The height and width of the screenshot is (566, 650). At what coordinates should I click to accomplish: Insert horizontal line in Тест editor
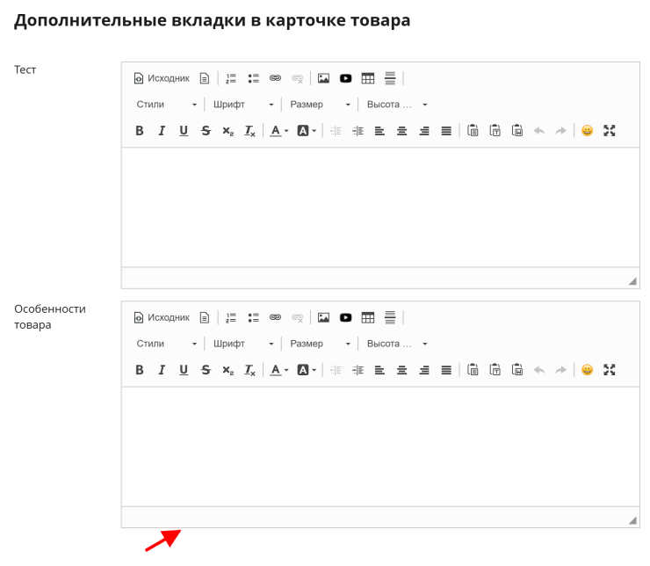(x=390, y=78)
